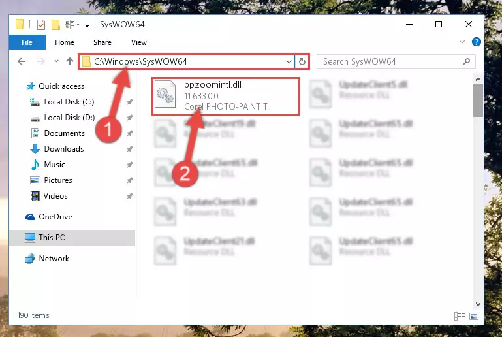Screen dimensions: 502x337
Task: Click the address bar path C:\Windows\SysWOW64
Action: point(140,61)
